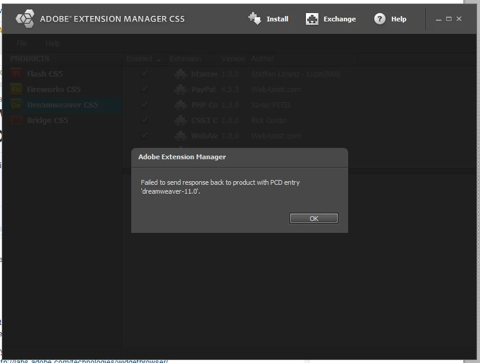Open the File menu

click(21, 43)
